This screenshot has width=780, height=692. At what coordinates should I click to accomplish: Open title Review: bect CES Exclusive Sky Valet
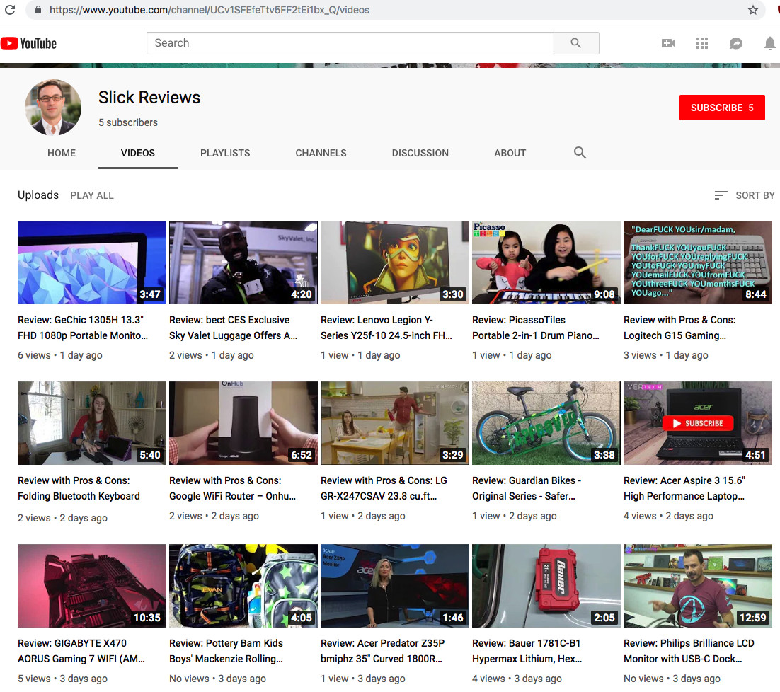[x=234, y=328]
